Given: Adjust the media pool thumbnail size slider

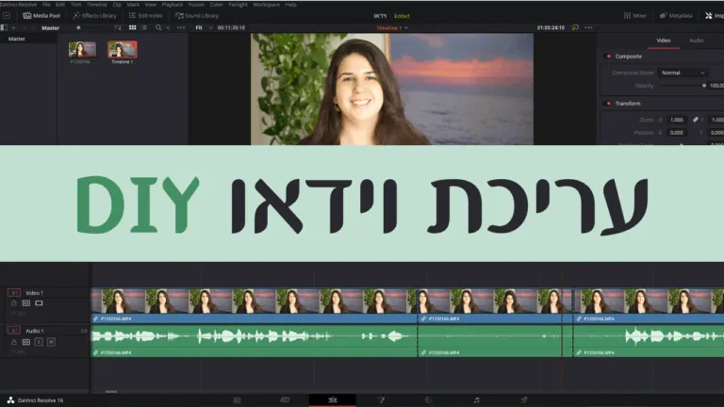Looking at the screenshot, I should coord(78,27).
